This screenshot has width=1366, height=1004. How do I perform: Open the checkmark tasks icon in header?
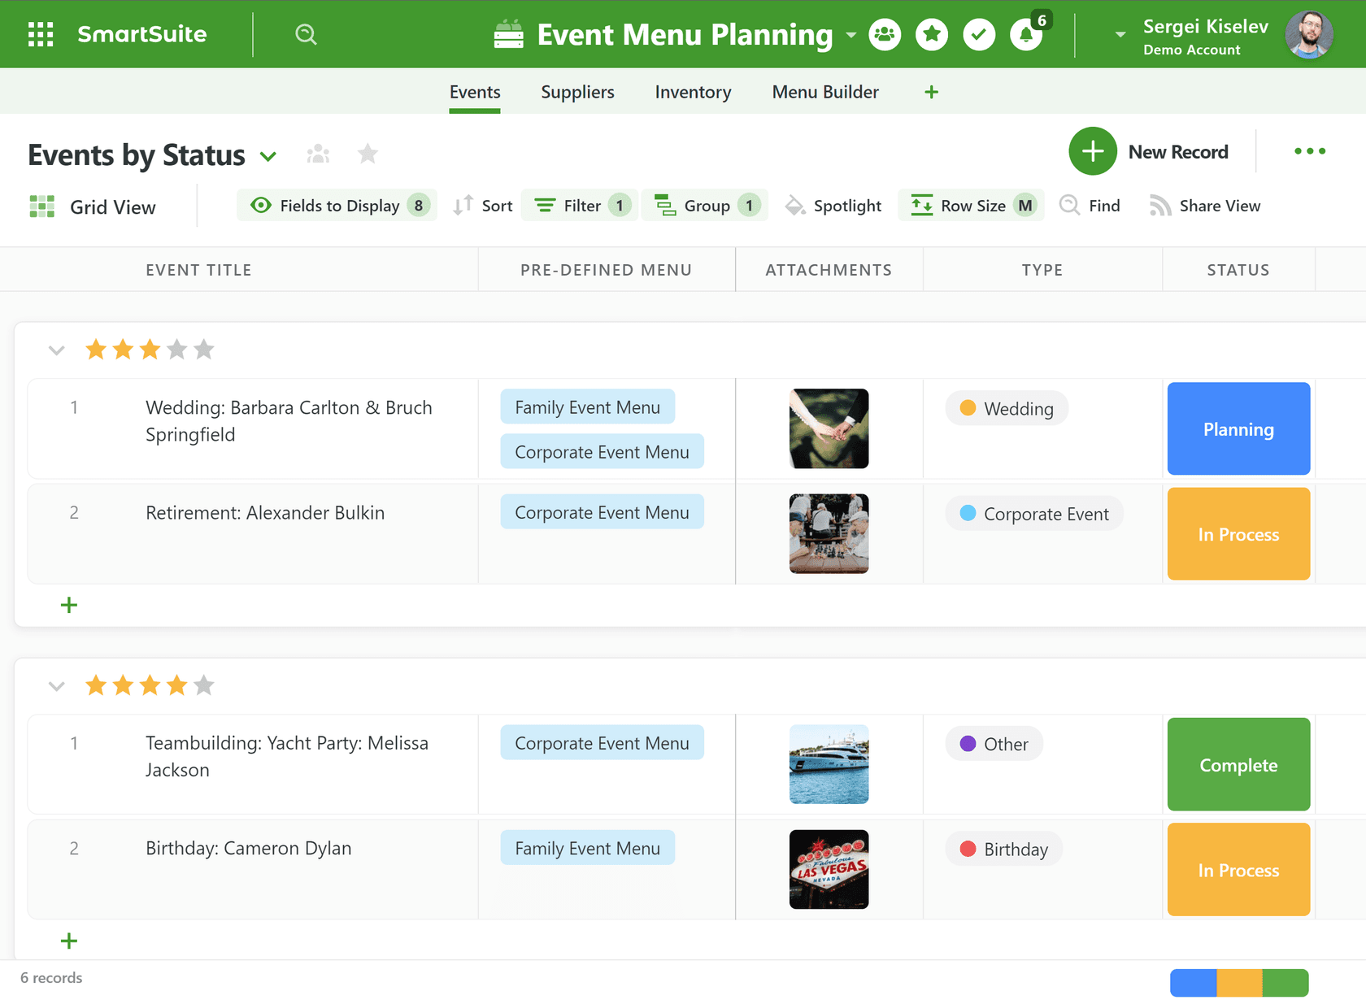[x=979, y=34]
